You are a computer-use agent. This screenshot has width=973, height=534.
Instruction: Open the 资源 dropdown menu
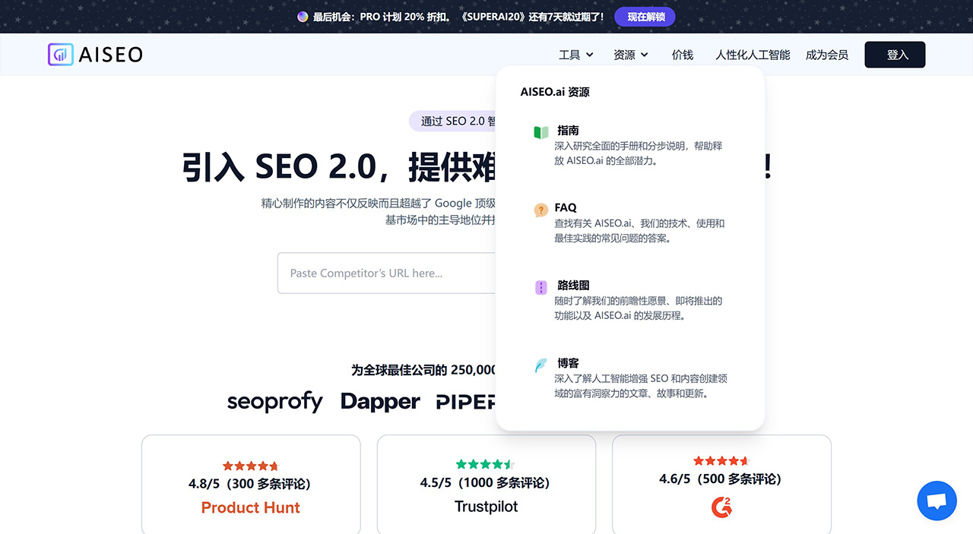(x=631, y=54)
